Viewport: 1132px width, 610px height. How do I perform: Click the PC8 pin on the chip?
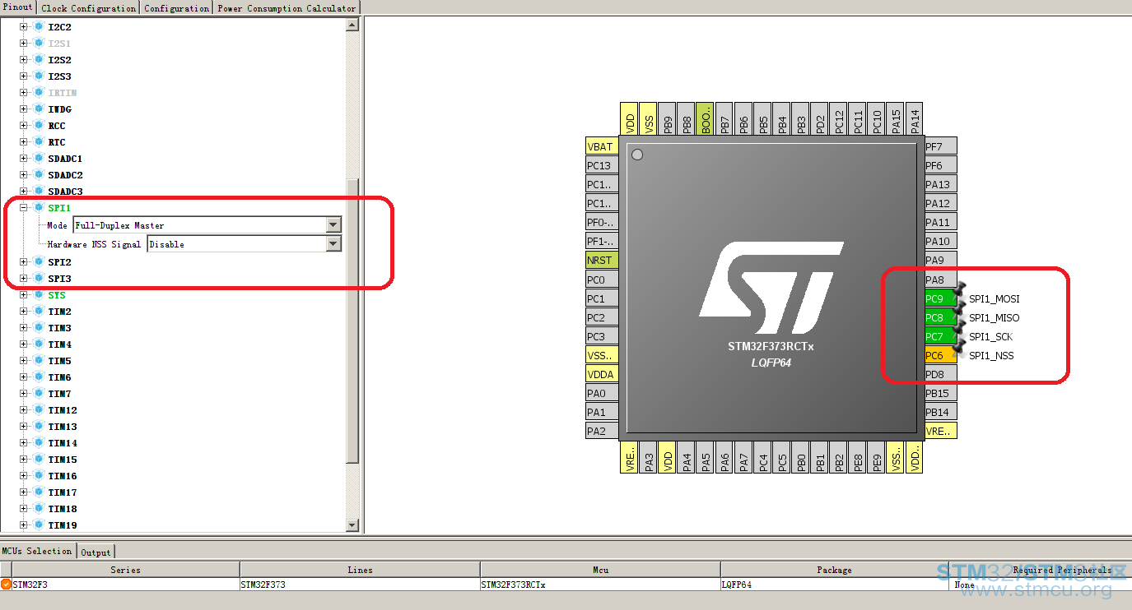click(940, 317)
